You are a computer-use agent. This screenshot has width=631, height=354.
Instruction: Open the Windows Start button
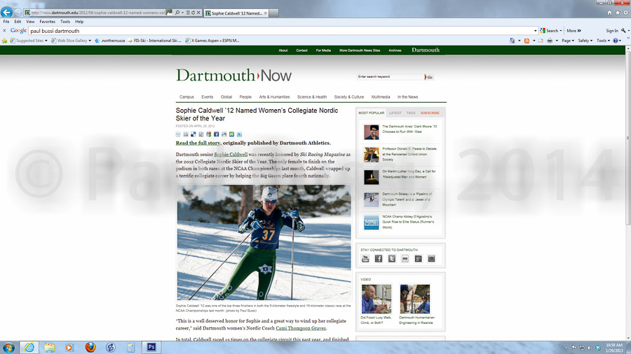pyautogui.click(x=8, y=348)
